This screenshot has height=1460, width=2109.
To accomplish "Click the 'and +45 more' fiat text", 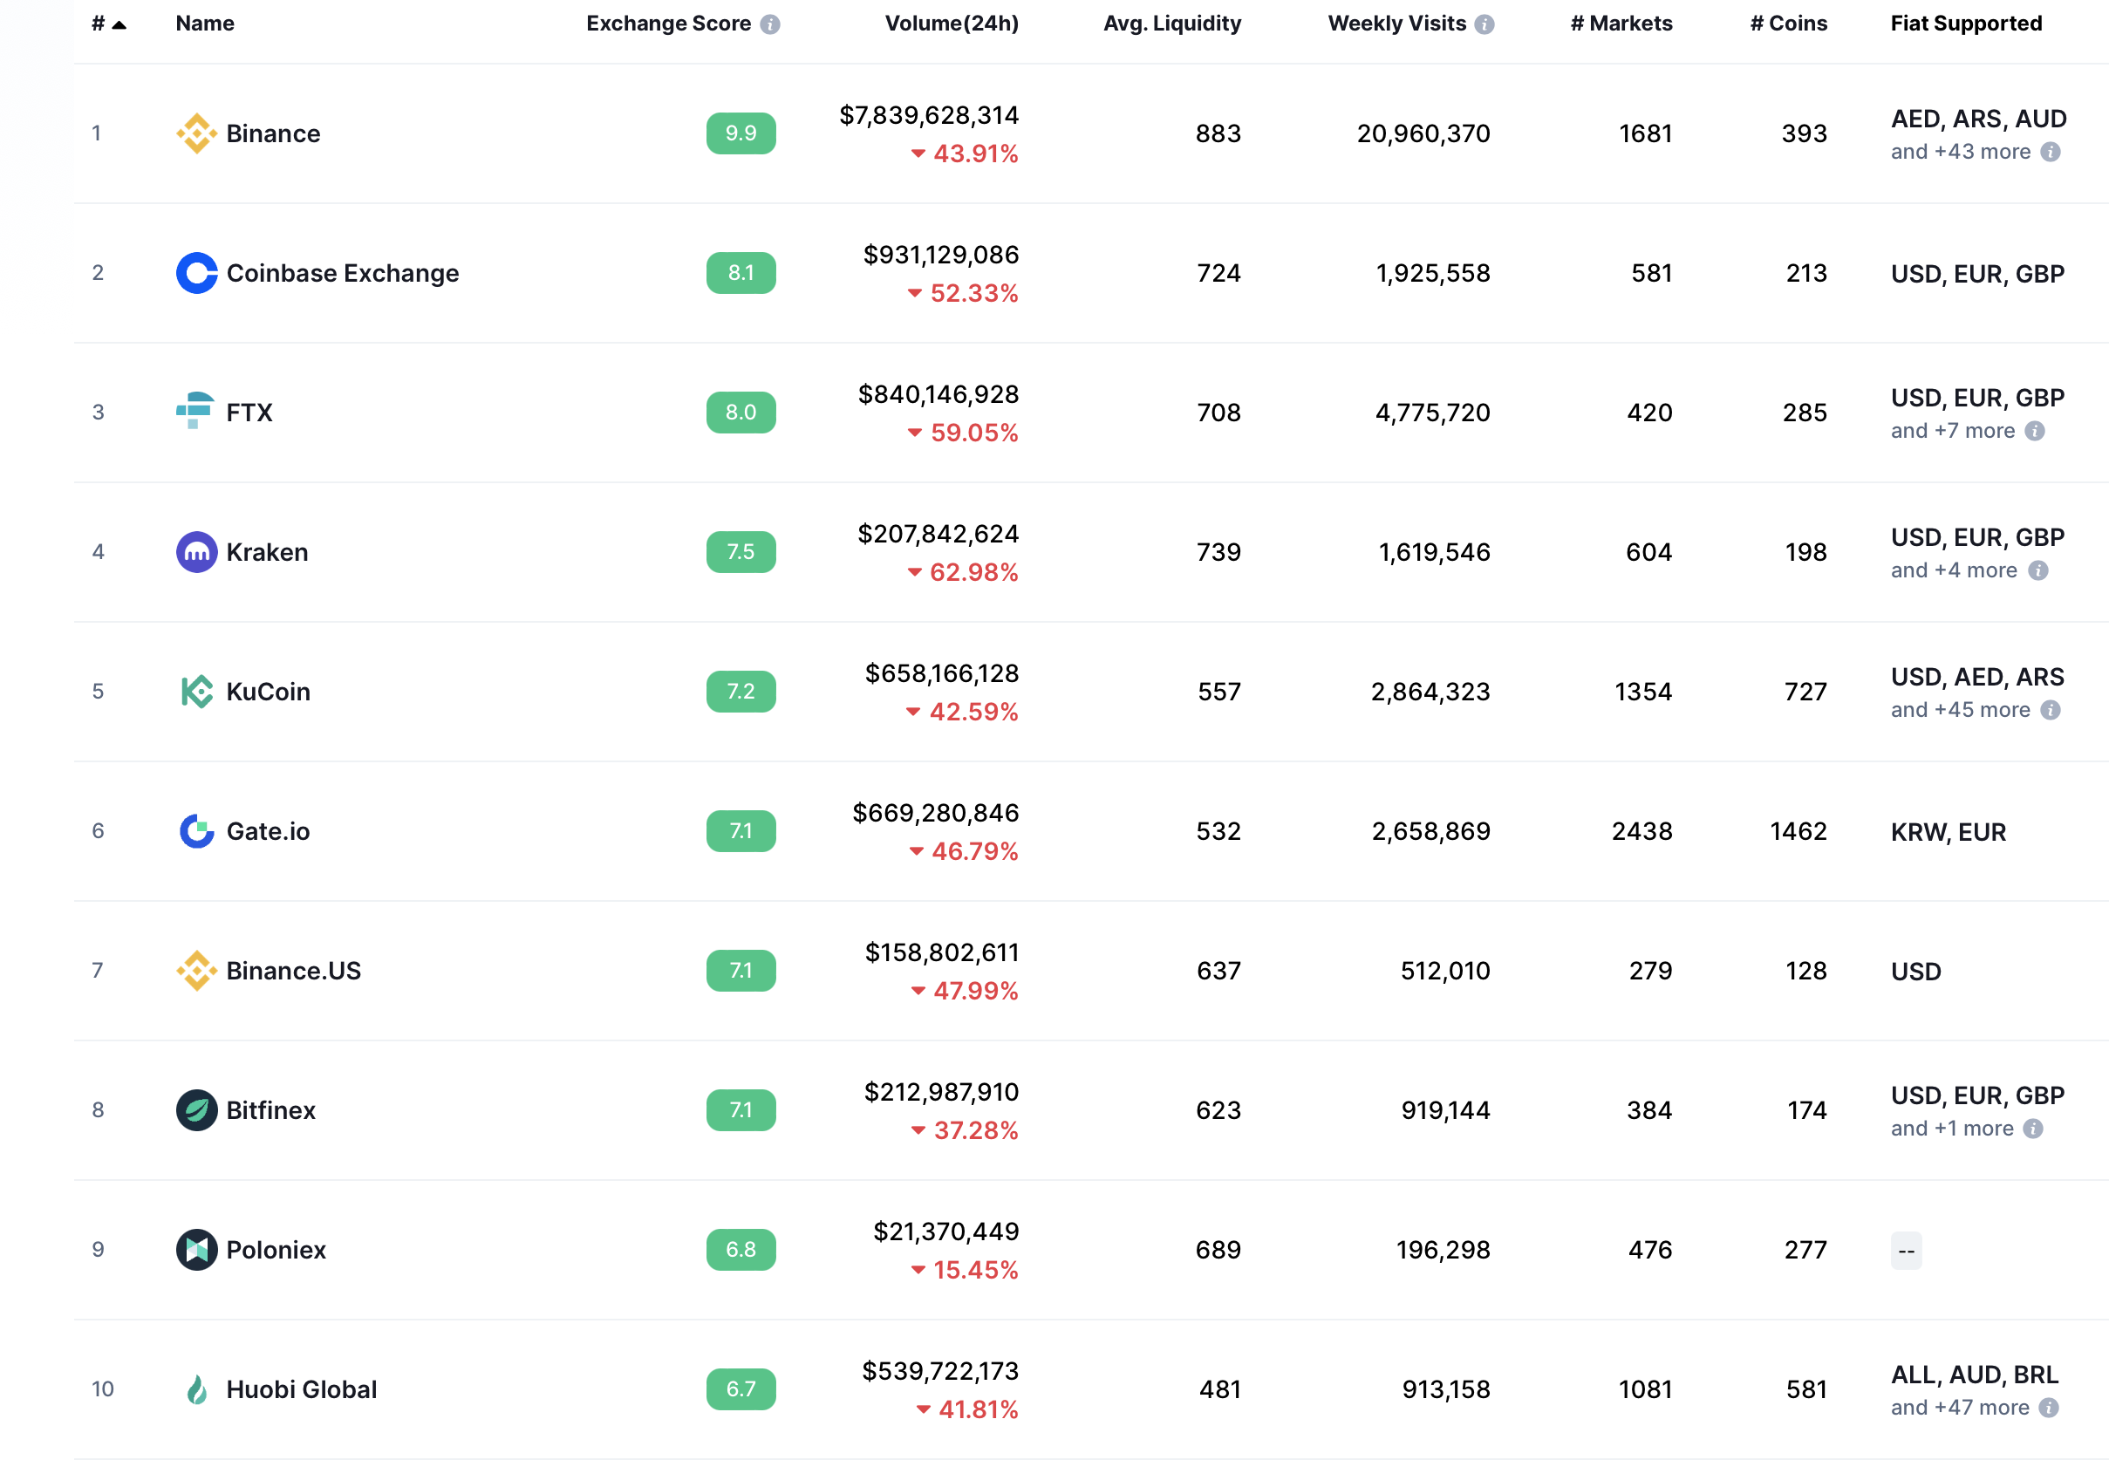I will [x=1961, y=710].
